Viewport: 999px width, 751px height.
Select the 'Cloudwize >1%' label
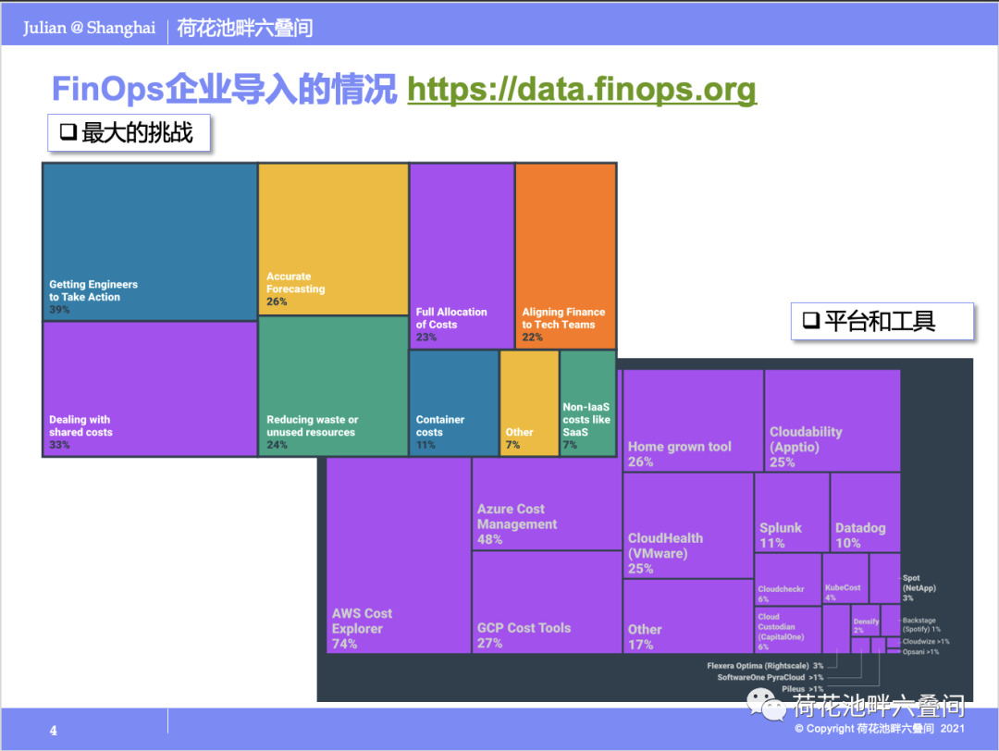[x=926, y=642]
